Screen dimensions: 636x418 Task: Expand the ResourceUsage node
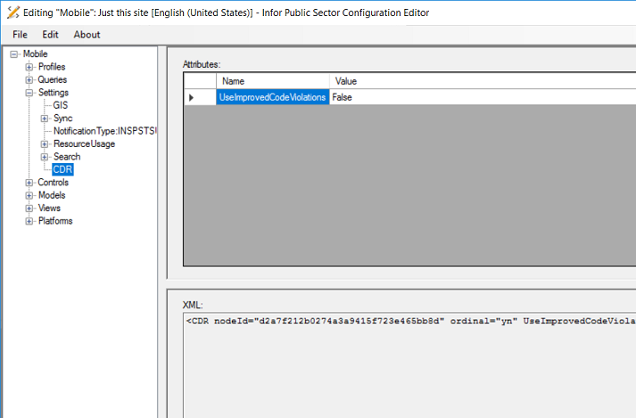45,144
